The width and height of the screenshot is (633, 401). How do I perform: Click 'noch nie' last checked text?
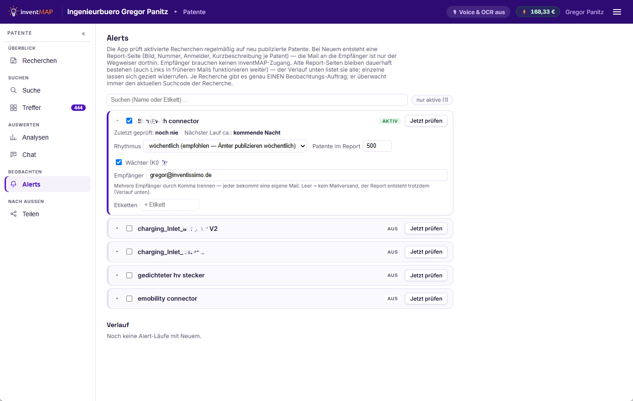pyautogui.click(x=166, y=133)
